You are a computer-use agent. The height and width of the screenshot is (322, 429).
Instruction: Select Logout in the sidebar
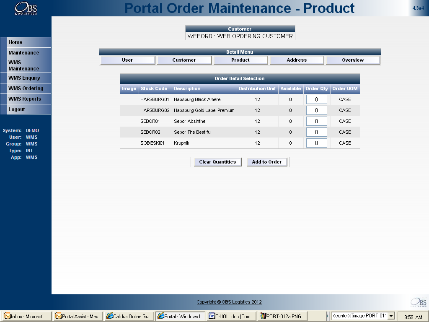click(x=26, y=109)
